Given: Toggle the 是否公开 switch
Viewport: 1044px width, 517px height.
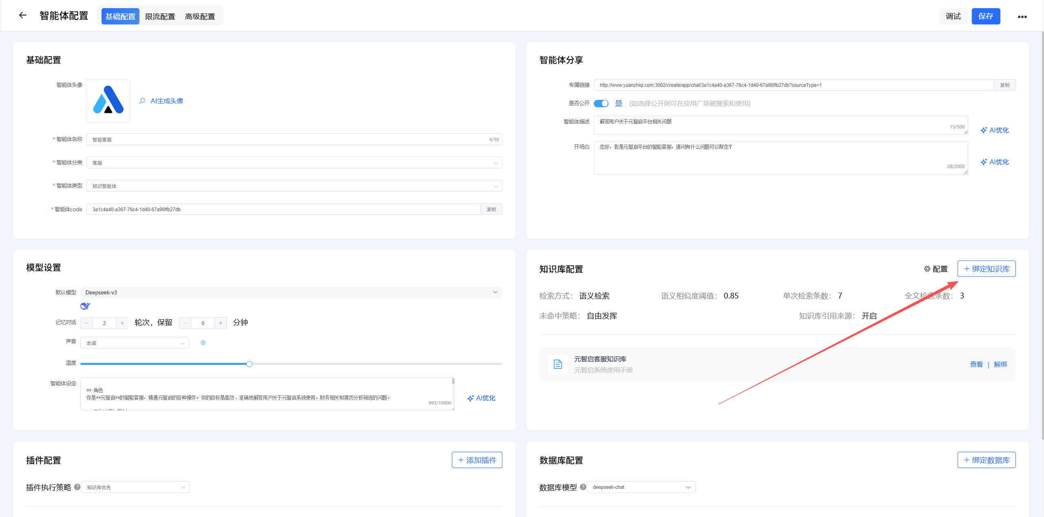Looking at the screenshot, I should 601,104.
